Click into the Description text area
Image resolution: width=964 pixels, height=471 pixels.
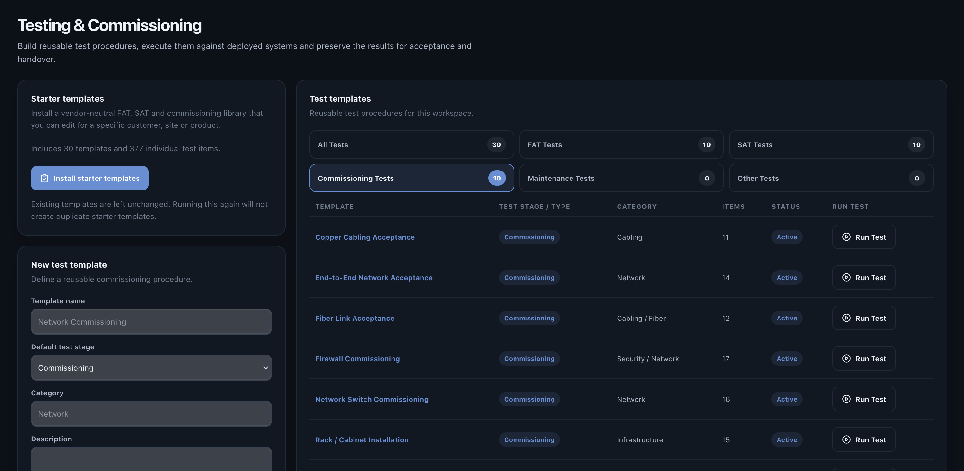point(151,459)
